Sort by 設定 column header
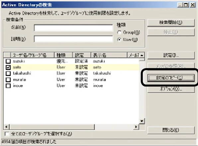The width and height of the screenshot is (198, 146). (x=82, y=55)
